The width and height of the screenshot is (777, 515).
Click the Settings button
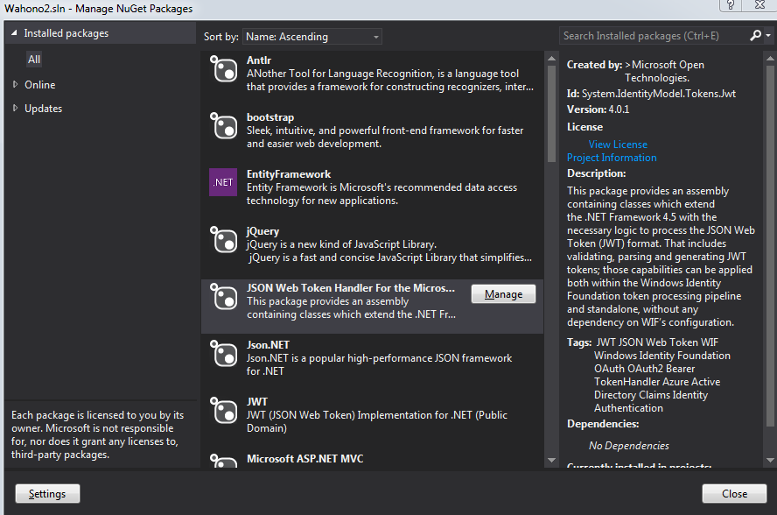click(x=47, y=494)
